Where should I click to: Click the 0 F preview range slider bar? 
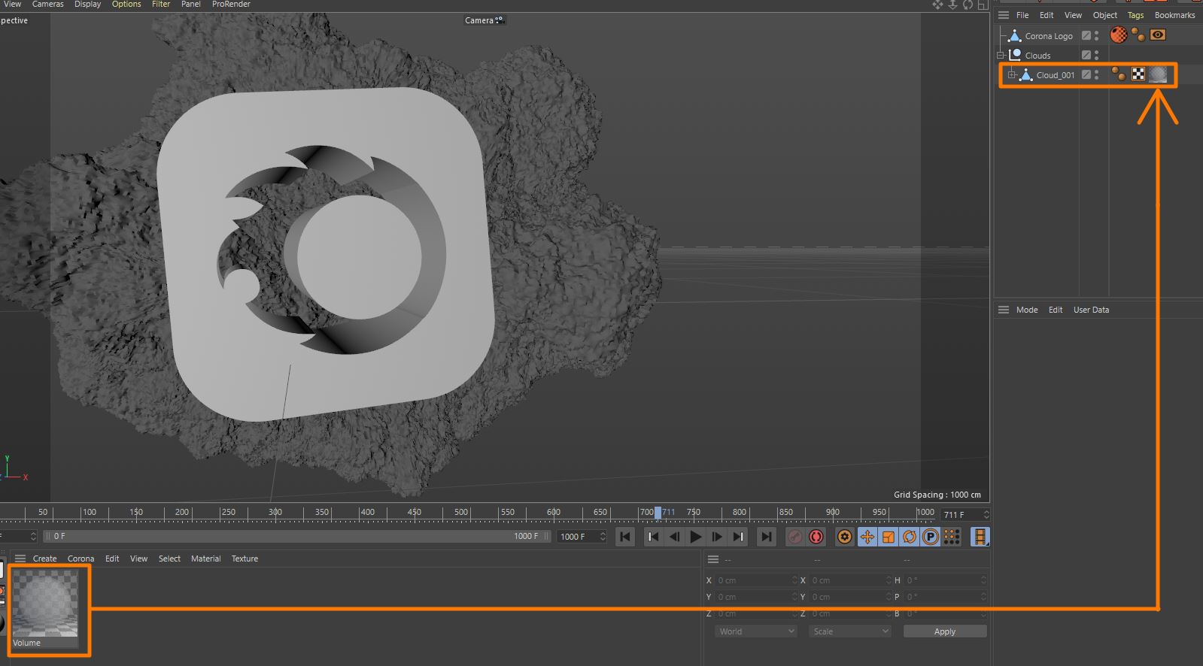click(x=297, y=536)
